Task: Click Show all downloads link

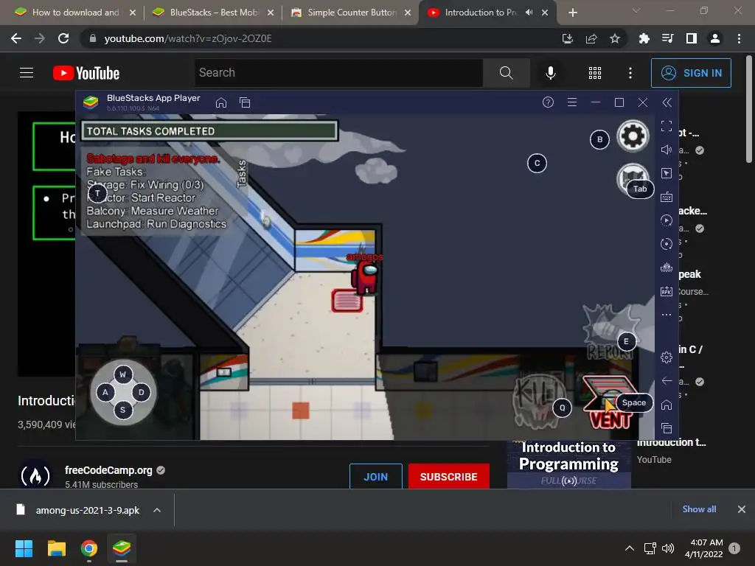Action: point(699,509)
